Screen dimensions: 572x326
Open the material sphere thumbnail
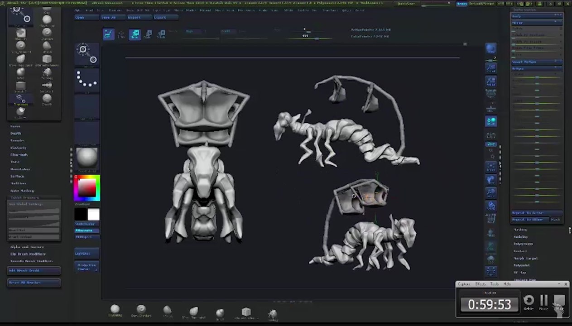(x=87, y=158)
